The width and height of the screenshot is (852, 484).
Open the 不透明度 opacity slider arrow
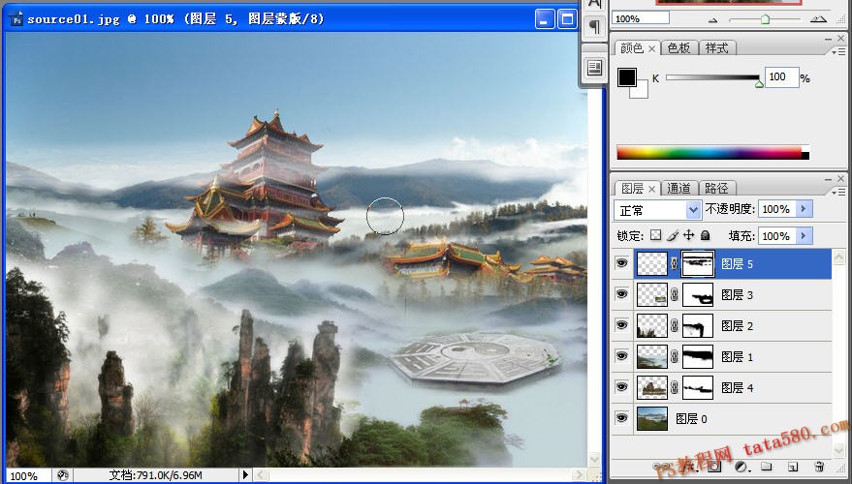[x=804, y=209]
